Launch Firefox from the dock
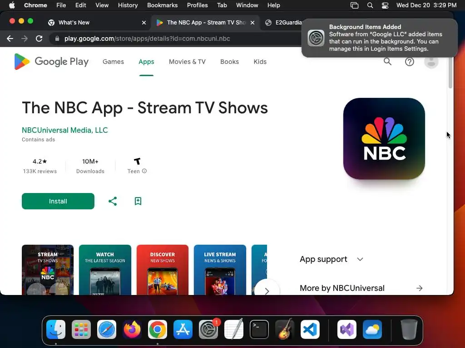This screenshot has width=465, height=348. tap(132, 329)
